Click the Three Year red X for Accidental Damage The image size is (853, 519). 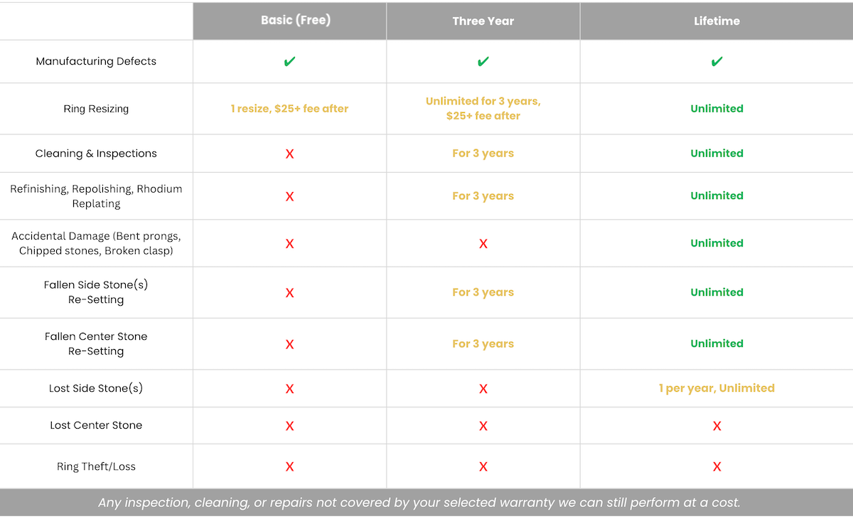point(483,244)
